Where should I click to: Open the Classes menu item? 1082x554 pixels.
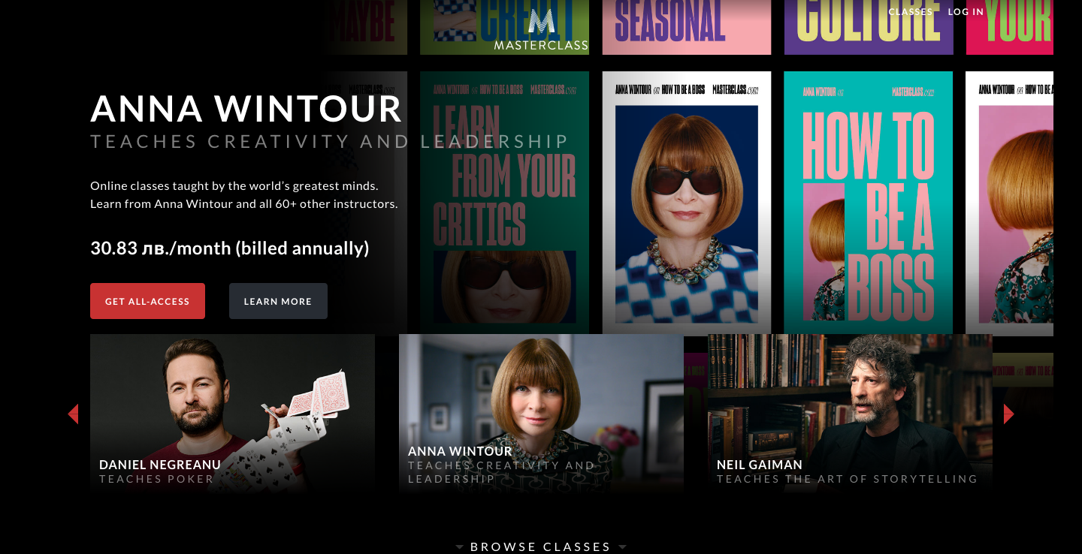click(910, 12)
